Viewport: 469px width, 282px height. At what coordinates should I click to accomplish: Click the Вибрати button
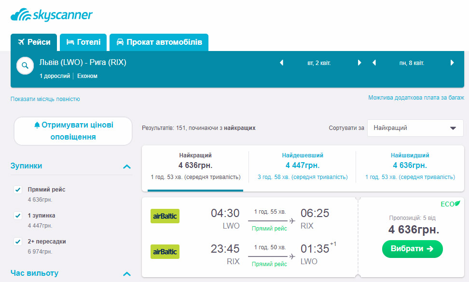pos(412,249)
